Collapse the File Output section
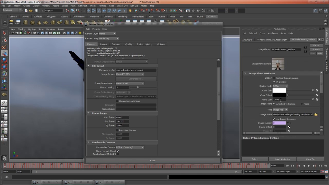 88,66
